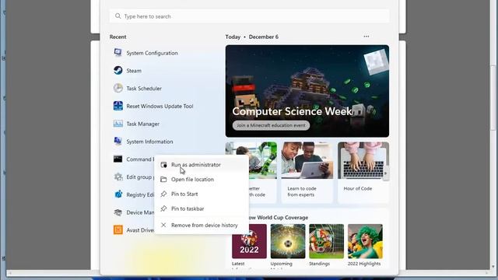
Task: Click the Pin to Start pin icon
Action: pyautogui.click(x=163, y=194)
